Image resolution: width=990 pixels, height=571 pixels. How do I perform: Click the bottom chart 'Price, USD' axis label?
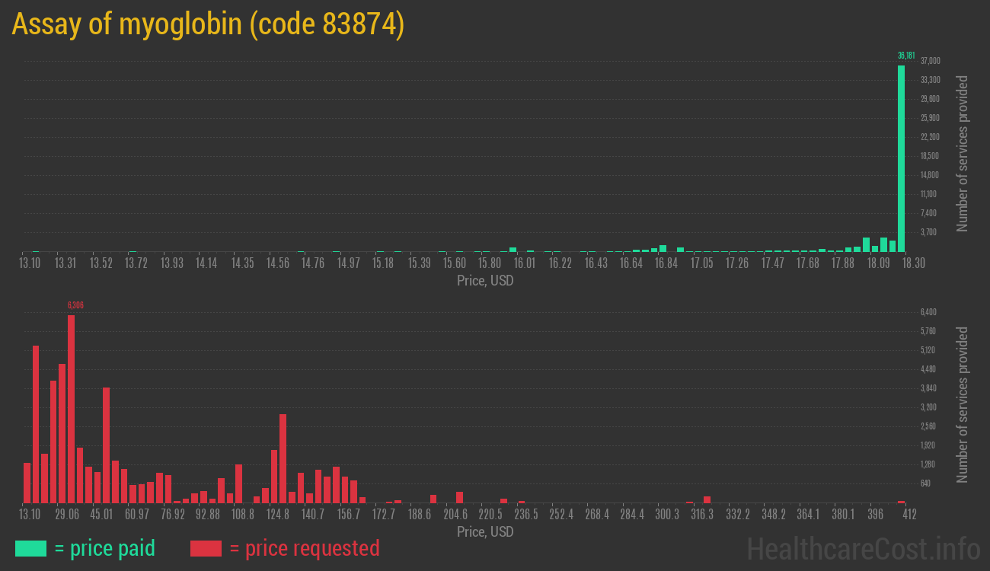pos(485,532)
